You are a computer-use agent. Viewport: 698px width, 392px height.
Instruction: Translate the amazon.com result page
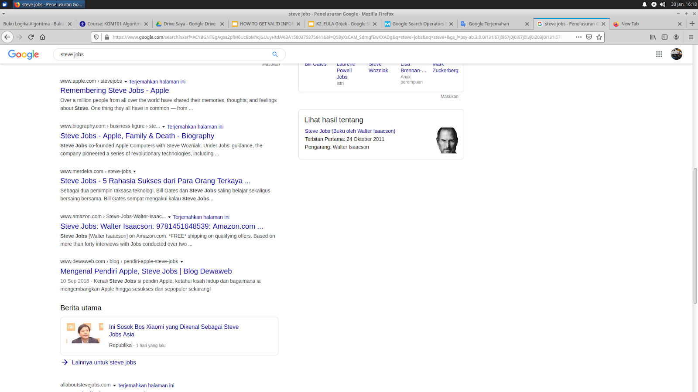tap(201, 217)
